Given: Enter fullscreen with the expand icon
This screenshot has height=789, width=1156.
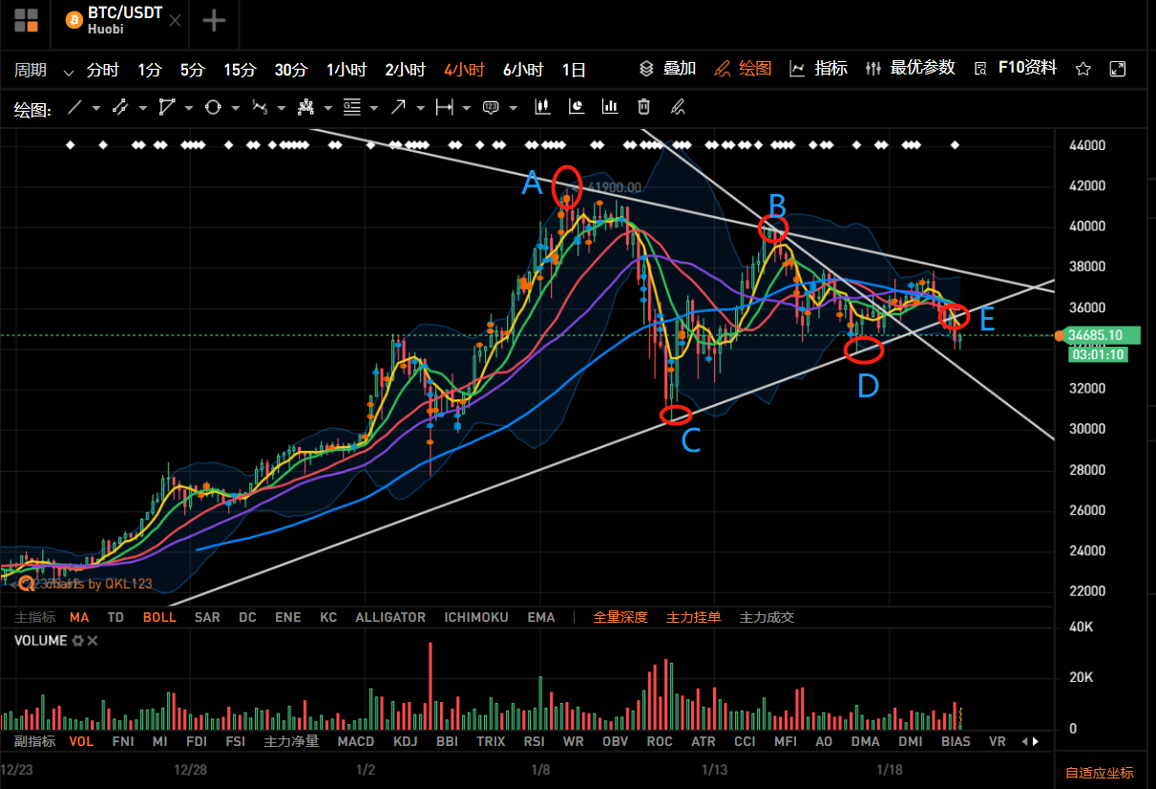Looking at the screenshot, I should 1118,69.
